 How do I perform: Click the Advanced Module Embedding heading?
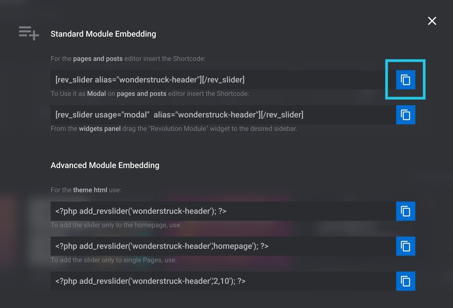tap(105, 165)
